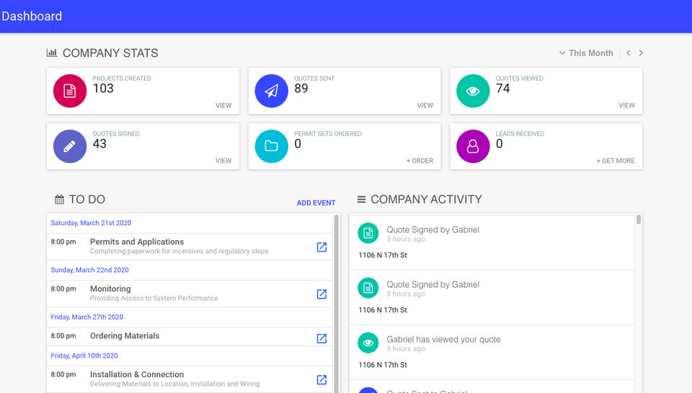Click Completing paperwork for incentives description
Viewport: 692px width, 393px height.
(179, 251)
